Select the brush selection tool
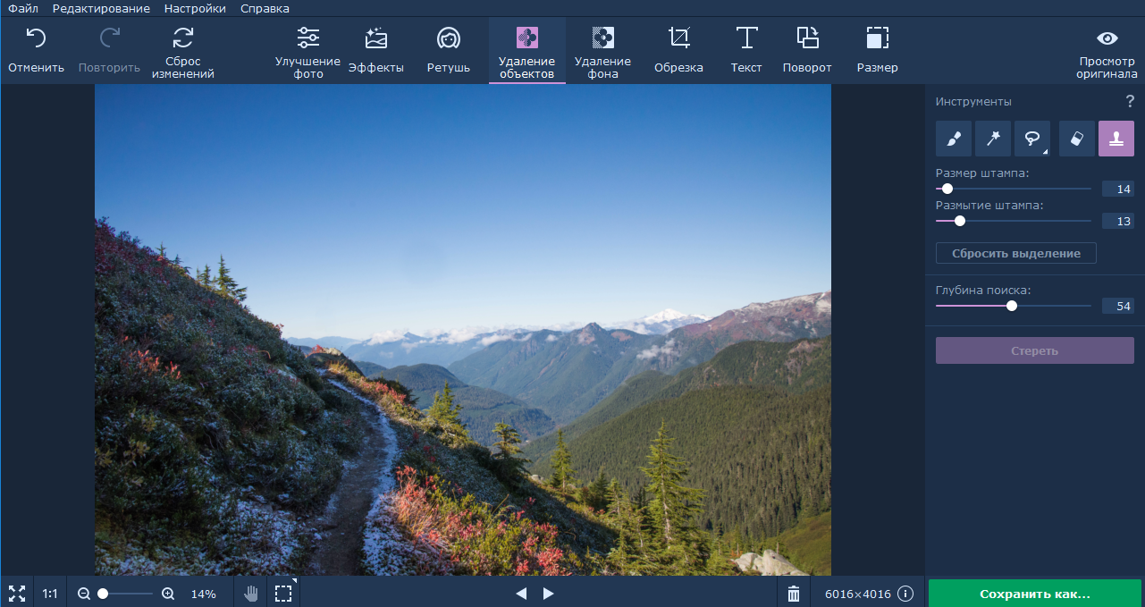1145x607 pixels. click(953, 139)
